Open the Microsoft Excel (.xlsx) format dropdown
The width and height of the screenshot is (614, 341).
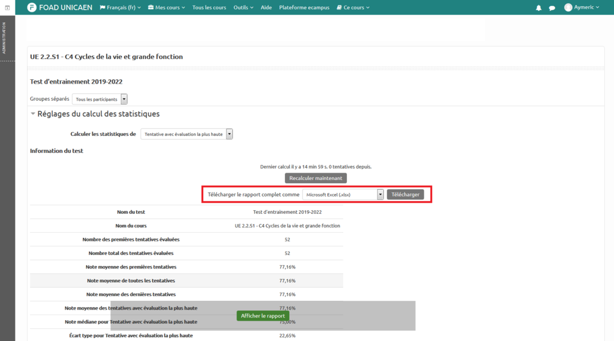(343, 194)
